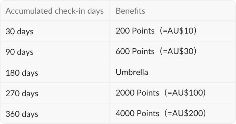Click the number '180' in the third row
The height and width of the screenshot is (124, 236).
(13, 73)
